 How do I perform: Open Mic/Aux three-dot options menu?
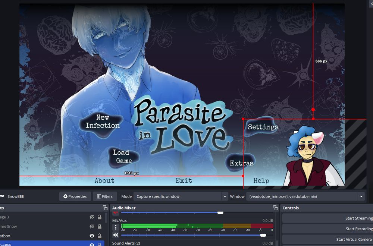coord(116,227)
